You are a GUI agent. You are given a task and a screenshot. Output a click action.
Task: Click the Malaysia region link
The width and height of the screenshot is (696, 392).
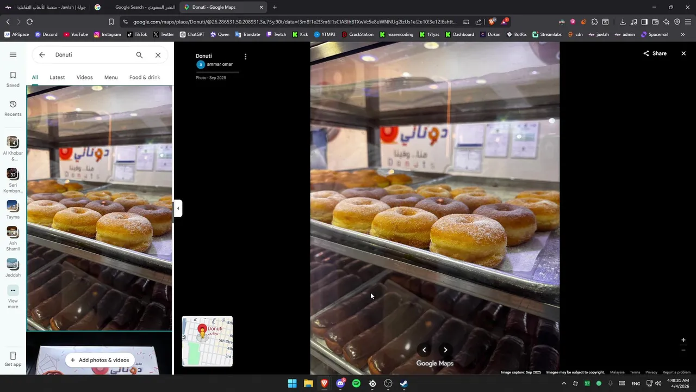pos(617,372)
